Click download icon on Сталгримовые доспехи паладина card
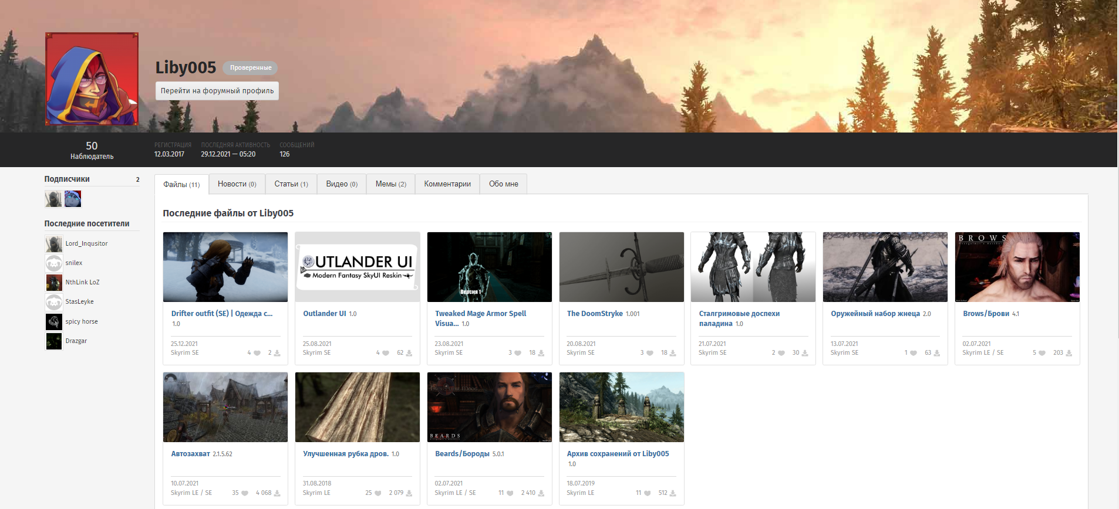 [805, 353]
